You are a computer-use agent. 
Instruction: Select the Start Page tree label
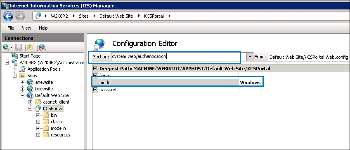click(30, 56)
